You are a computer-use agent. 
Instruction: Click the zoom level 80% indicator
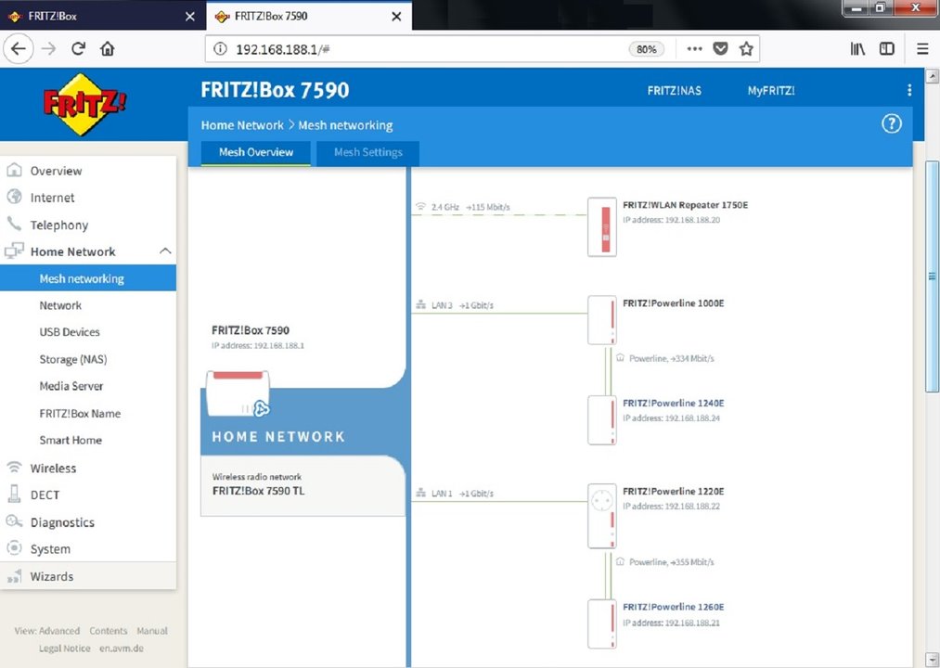point(646,49)
